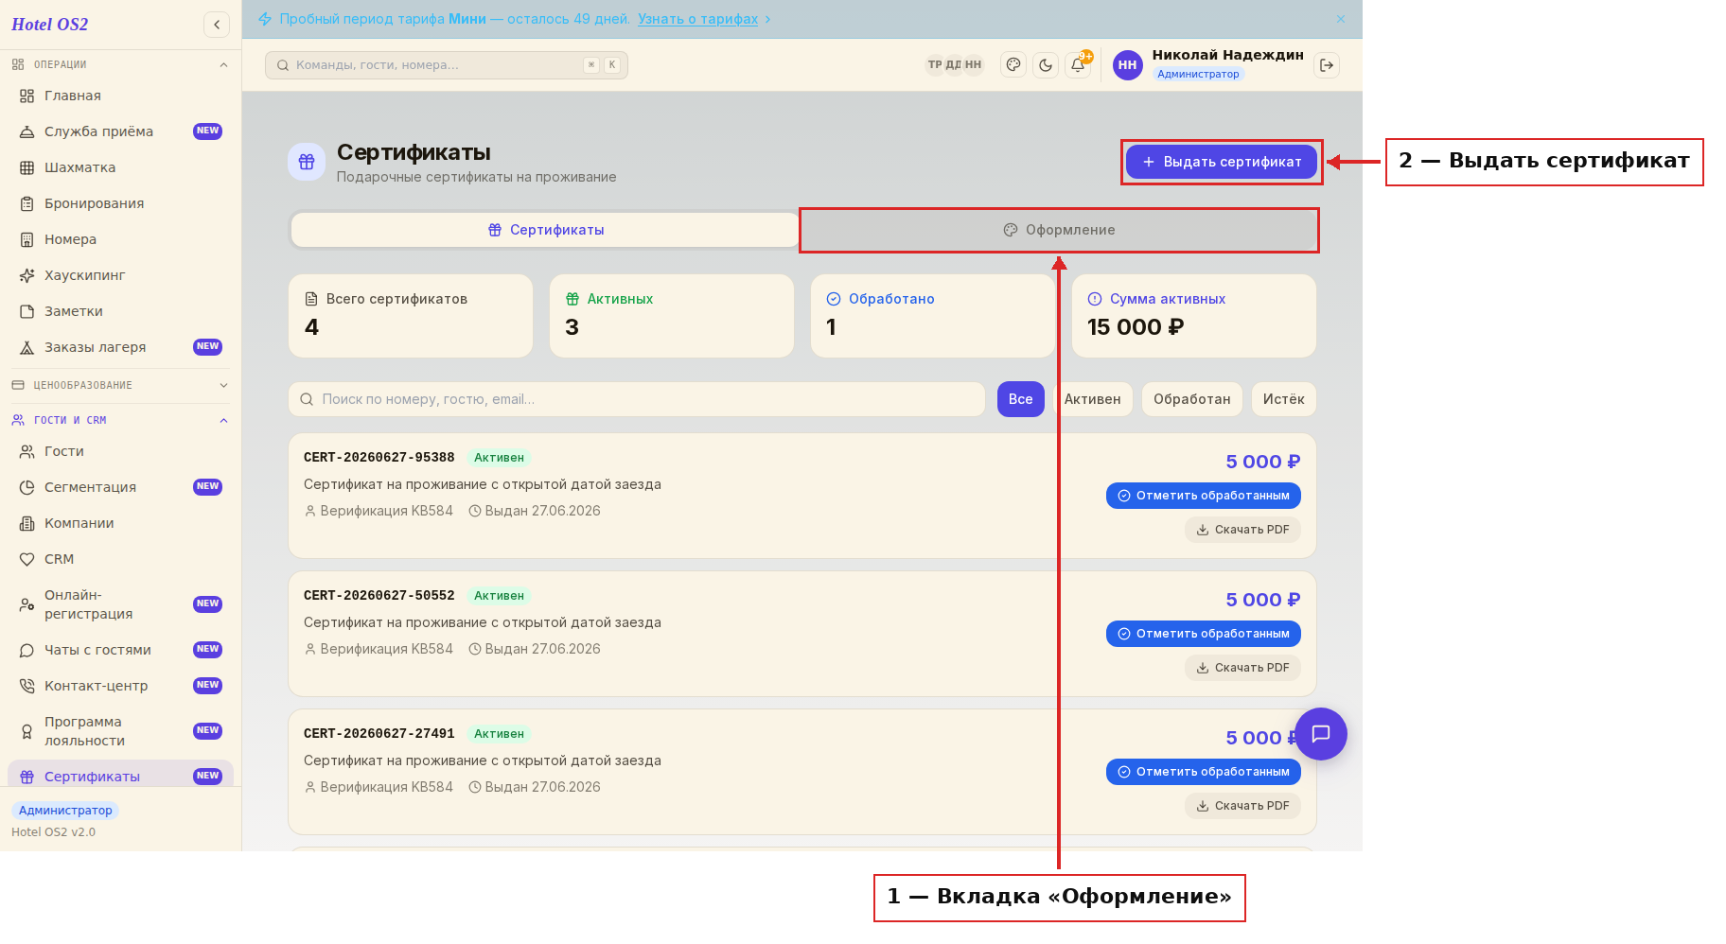The width and height of the screenshot is (1726, 944).
Task: Select the Все filter
Action: pyautogui.click(x=1021, y=399)
